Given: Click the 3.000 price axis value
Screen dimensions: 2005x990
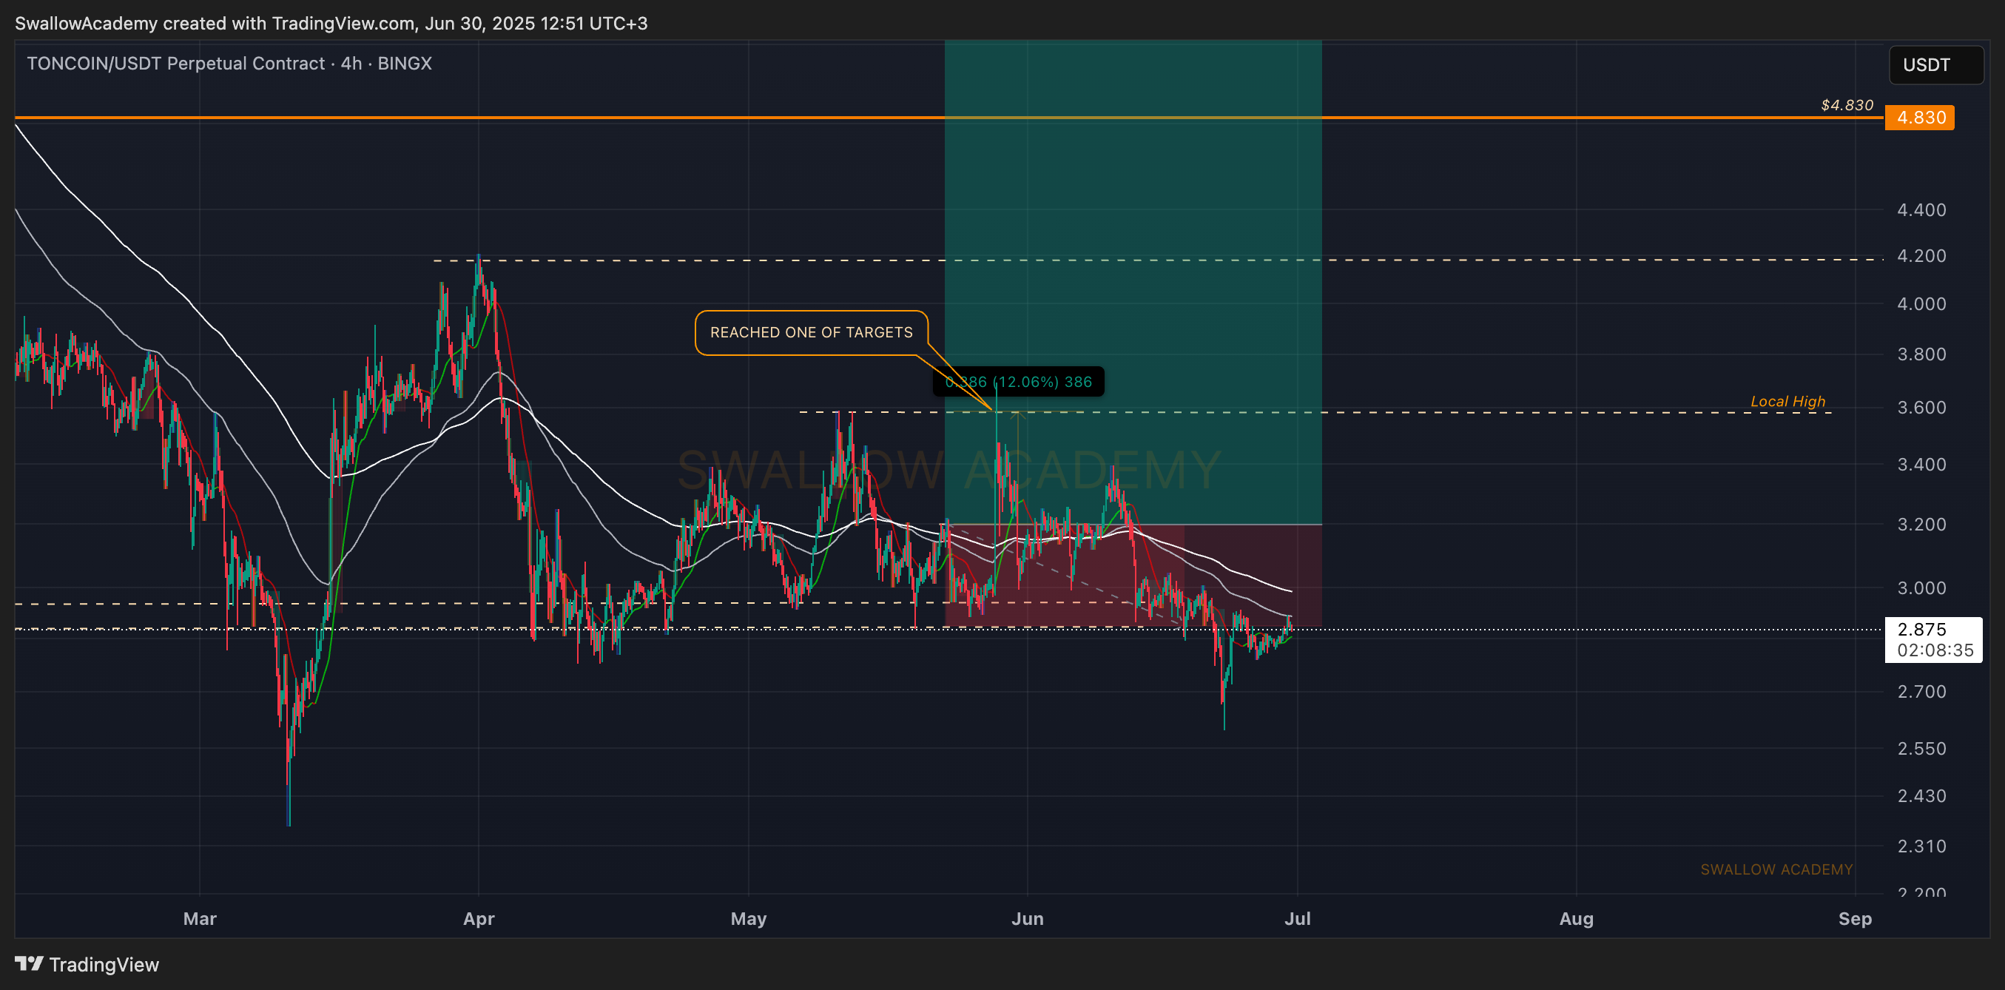Looking at the screenshot, I should pyautogui.click(x=1921, y=587).
